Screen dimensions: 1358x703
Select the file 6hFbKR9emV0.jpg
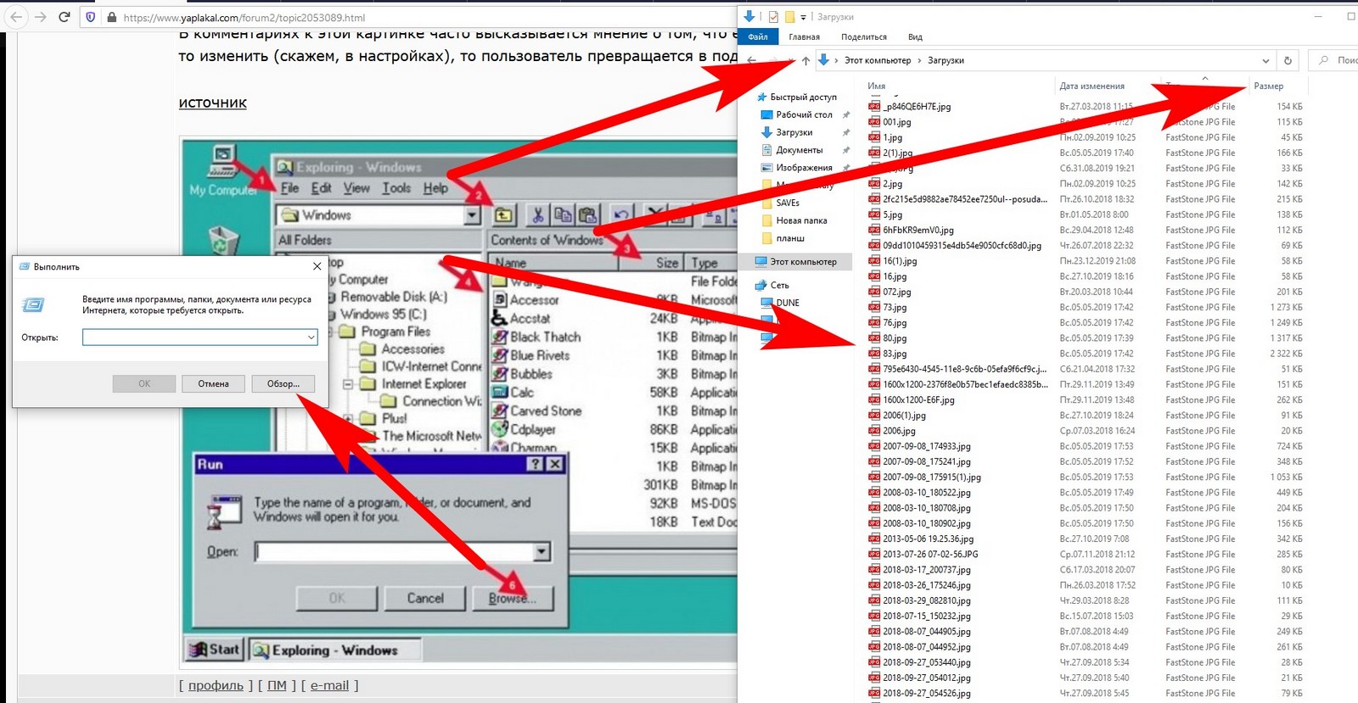(918, 230)
